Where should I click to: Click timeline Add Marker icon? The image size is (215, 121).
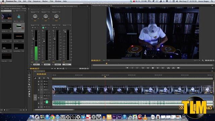tap(44, 78)
